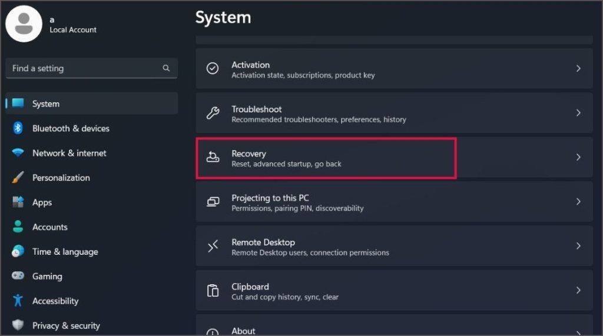Click the Apps icon in sidebar
This screenshot has width=603, height=336.
pos(18,202)
